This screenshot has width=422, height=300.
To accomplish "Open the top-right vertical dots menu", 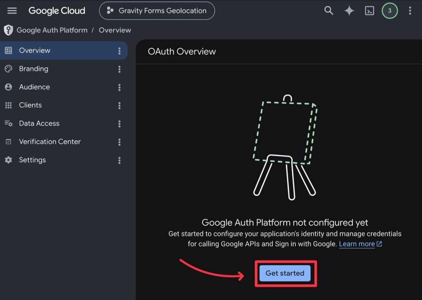I will pyautogui.click(x=410, y=11).
